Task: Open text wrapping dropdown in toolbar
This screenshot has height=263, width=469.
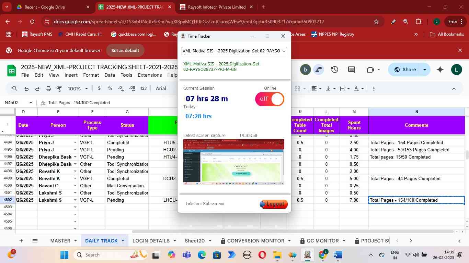Action: coord(345,89)
